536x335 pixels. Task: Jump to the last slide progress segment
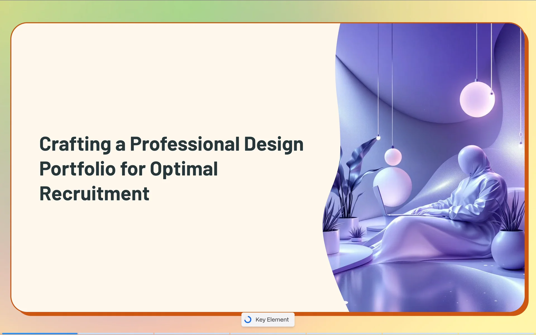pyautogui.click(x=497, y=333)
